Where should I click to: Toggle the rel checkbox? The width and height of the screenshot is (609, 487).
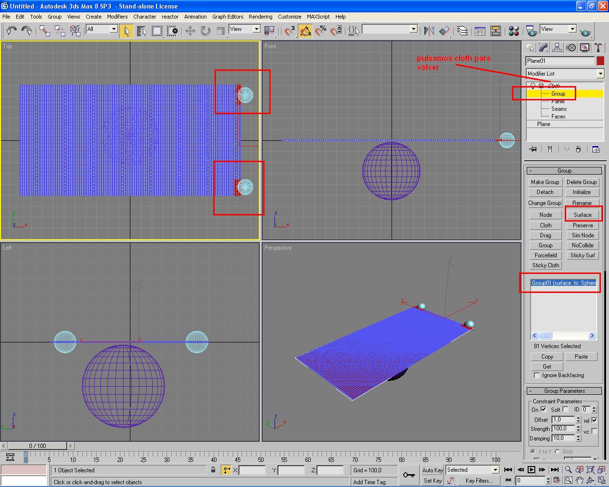[x=594, y=420]
